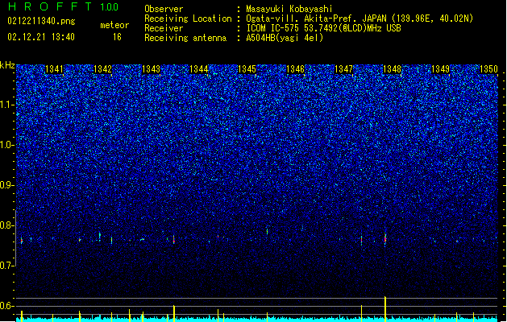Click time marker 1349

pos(440,69)
